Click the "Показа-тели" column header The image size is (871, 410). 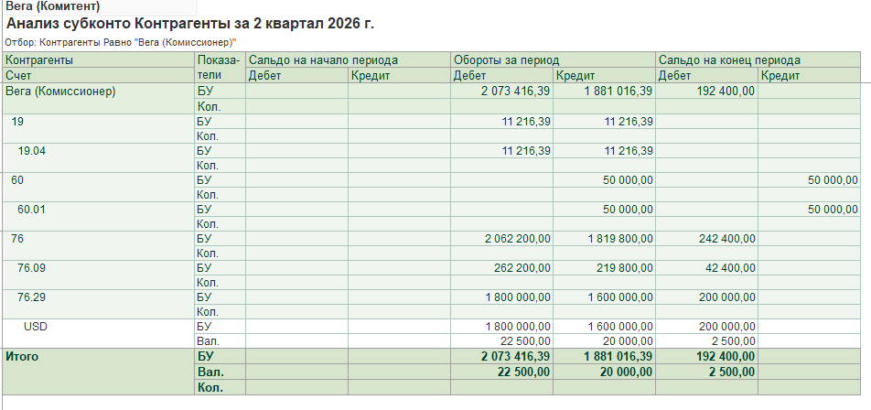click(219, 67)
